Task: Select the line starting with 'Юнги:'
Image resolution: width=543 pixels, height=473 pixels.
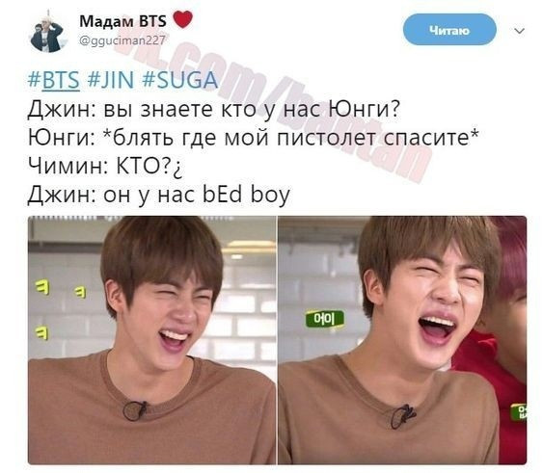Action: click(254, 138)
